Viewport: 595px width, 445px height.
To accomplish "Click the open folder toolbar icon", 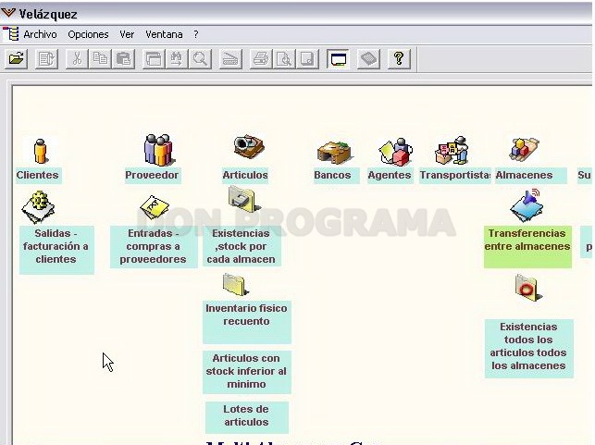I will point(16,59).
